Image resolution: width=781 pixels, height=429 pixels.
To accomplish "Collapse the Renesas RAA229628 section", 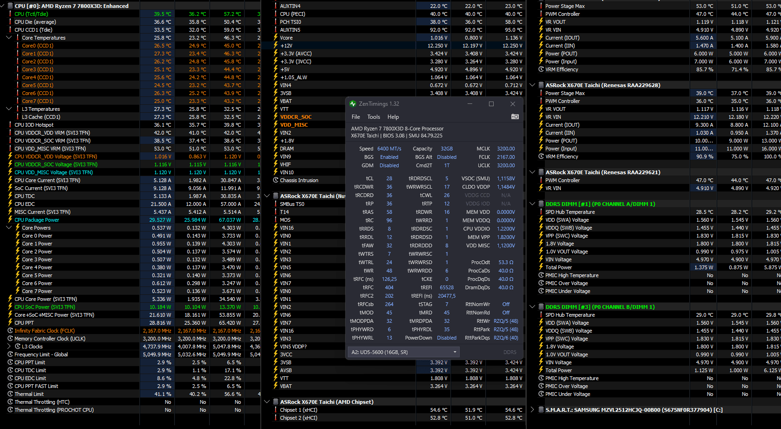I will 532,85.
